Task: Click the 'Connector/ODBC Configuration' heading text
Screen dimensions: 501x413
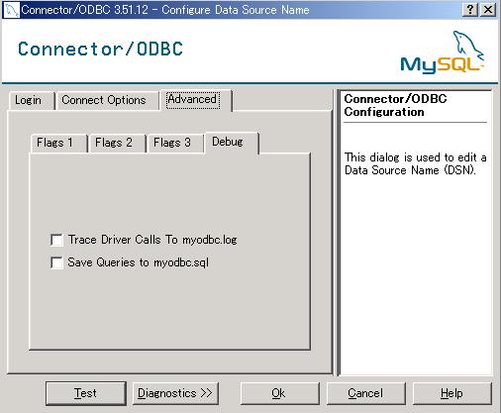Action: tap(395, 105)
